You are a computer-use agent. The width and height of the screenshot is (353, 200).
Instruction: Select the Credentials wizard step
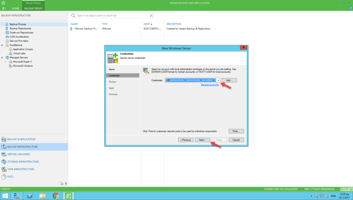(x=123, y=76)
